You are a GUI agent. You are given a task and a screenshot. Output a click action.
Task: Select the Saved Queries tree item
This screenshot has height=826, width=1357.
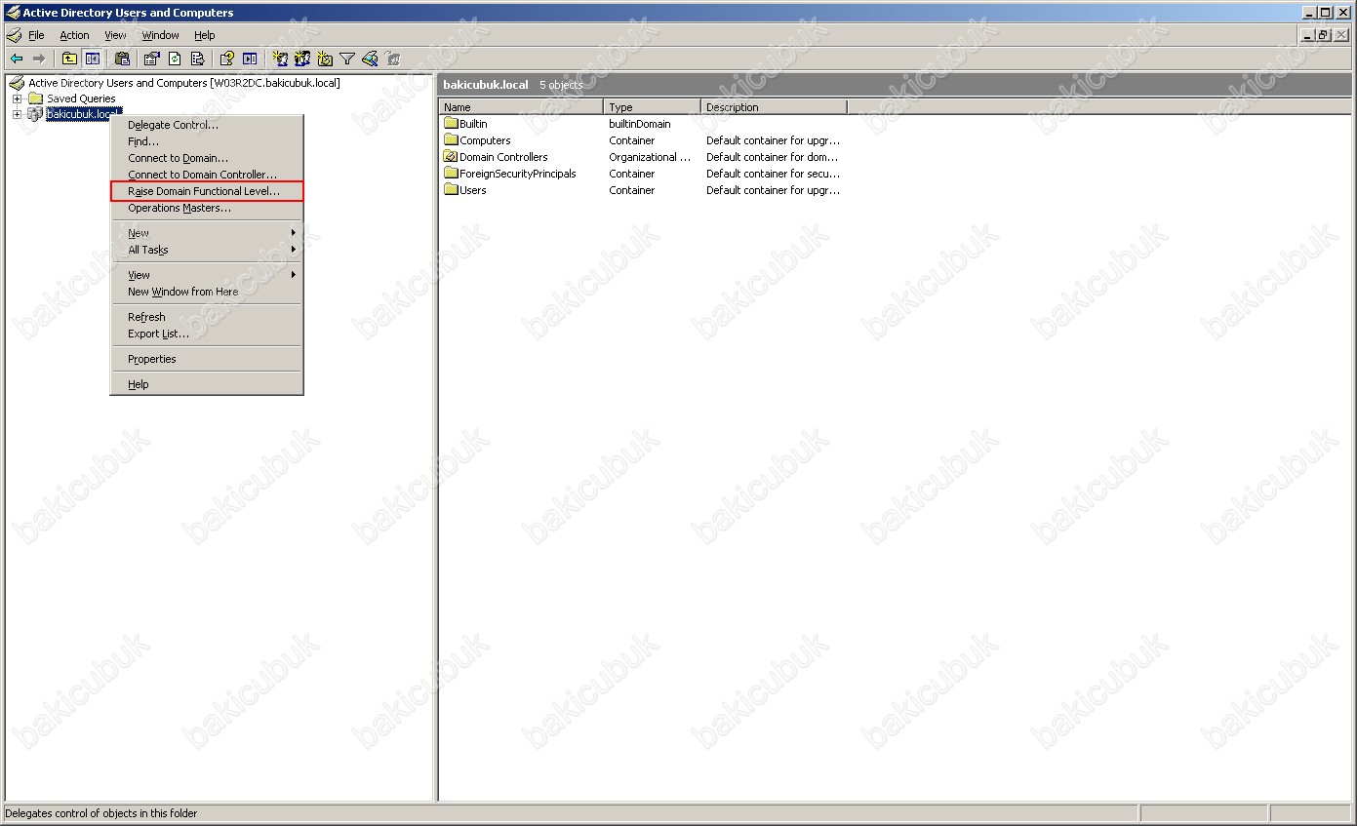coord(81,98)
